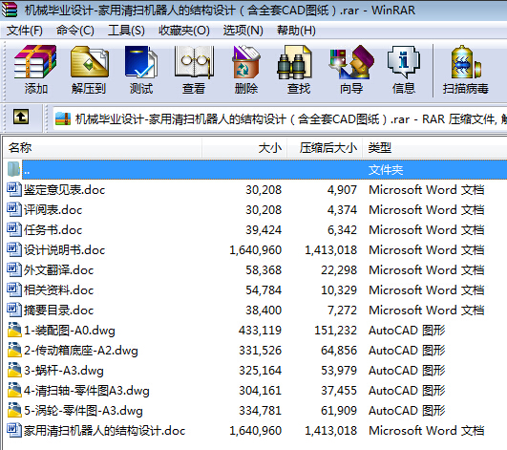Click size value 304,161 of 4-清扫轴 drawing
The width and height of the screenshot is (507, 450).
click(x=260, y=391)
